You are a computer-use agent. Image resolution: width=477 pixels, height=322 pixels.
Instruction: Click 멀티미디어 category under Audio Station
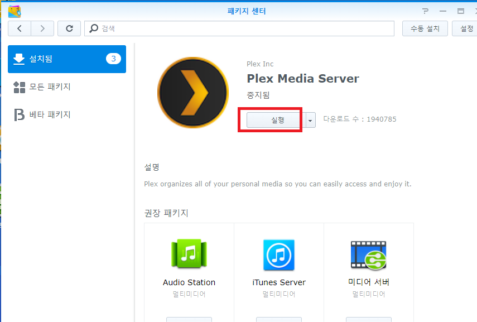(189, 294)
